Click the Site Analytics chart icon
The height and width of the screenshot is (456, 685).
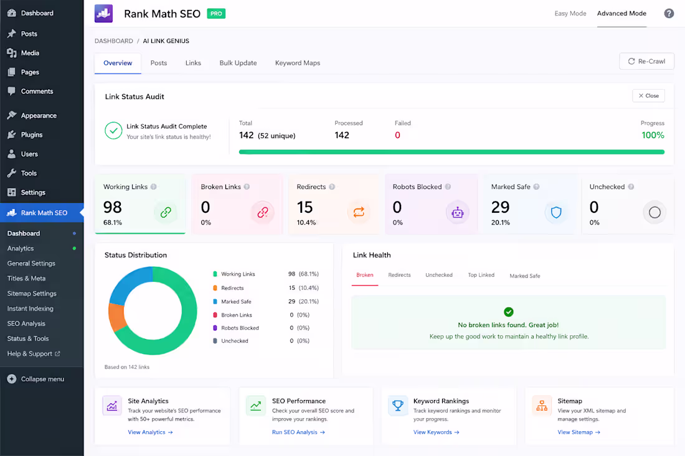pyautogui.click(x=112, y=406)
